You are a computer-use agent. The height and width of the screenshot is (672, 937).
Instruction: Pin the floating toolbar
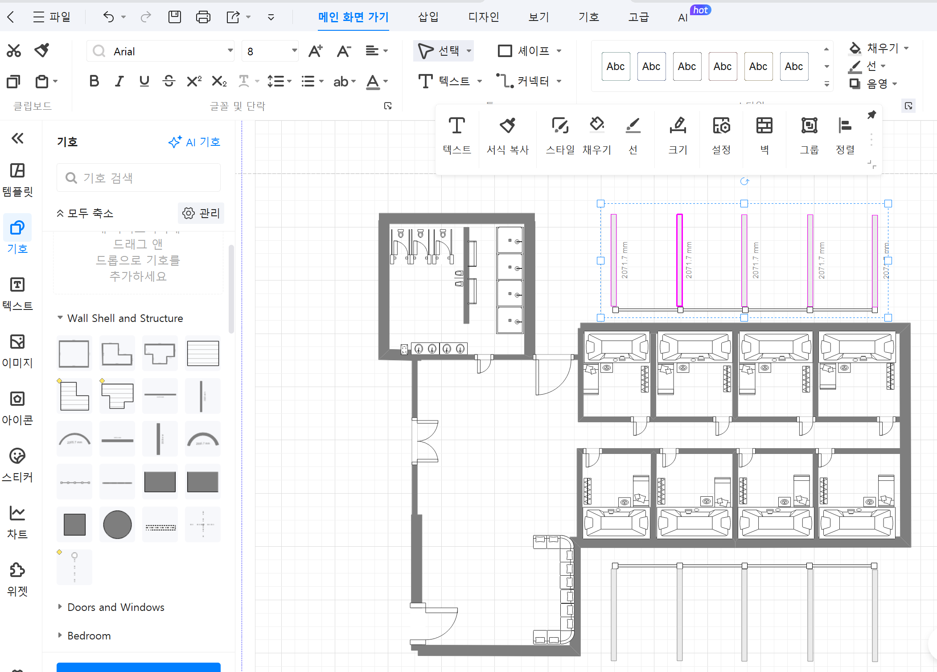[871, 115]
